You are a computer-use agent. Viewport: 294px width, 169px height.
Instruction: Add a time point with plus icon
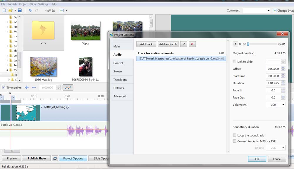coord(27,88)
